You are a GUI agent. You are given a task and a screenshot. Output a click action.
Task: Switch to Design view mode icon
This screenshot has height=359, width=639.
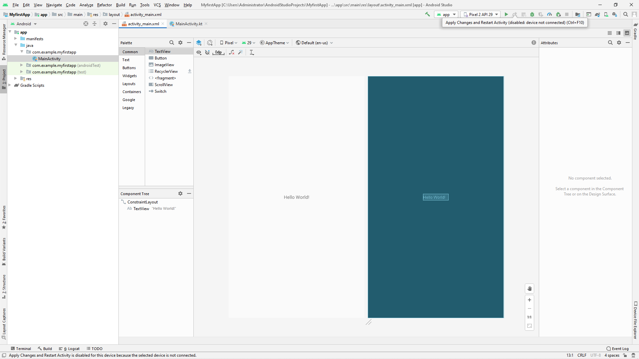(x=627, y=33)
